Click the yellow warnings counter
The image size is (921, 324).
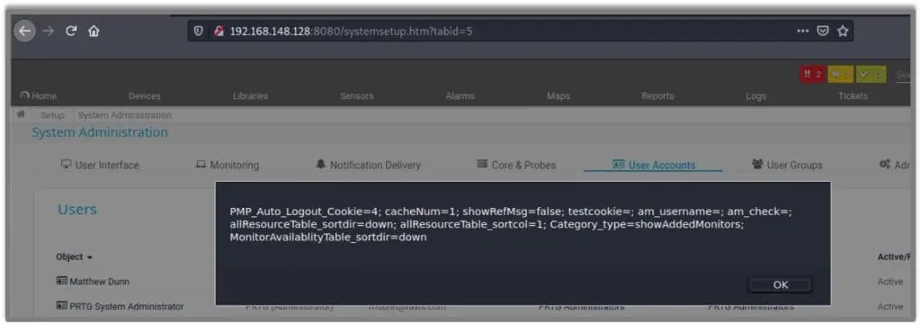coord(841,75)
